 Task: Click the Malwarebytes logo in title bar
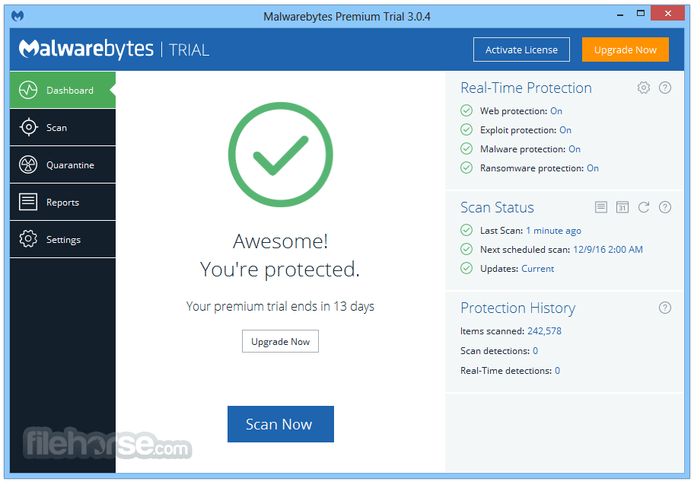17,14
